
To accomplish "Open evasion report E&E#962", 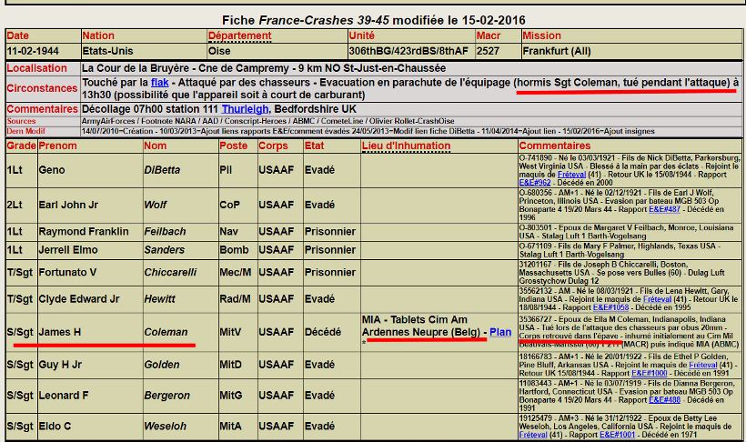I will [535, 183].
